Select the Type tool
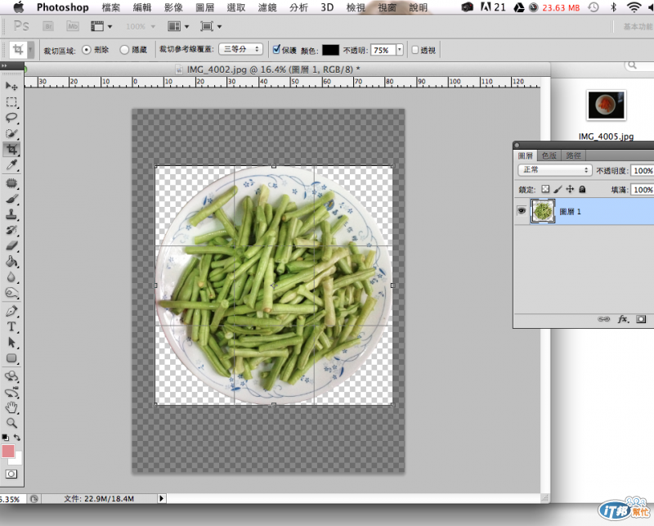The width and height of the screenshot is (654, 526). [11, 327]
